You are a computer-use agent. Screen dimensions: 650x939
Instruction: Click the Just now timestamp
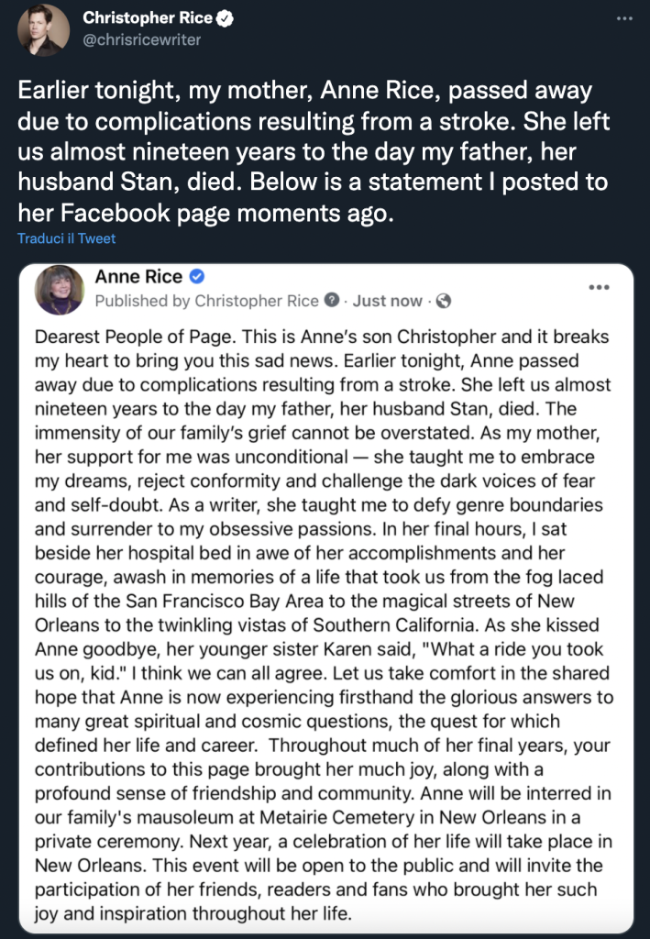pyautogui.click(x=387, y=301)
